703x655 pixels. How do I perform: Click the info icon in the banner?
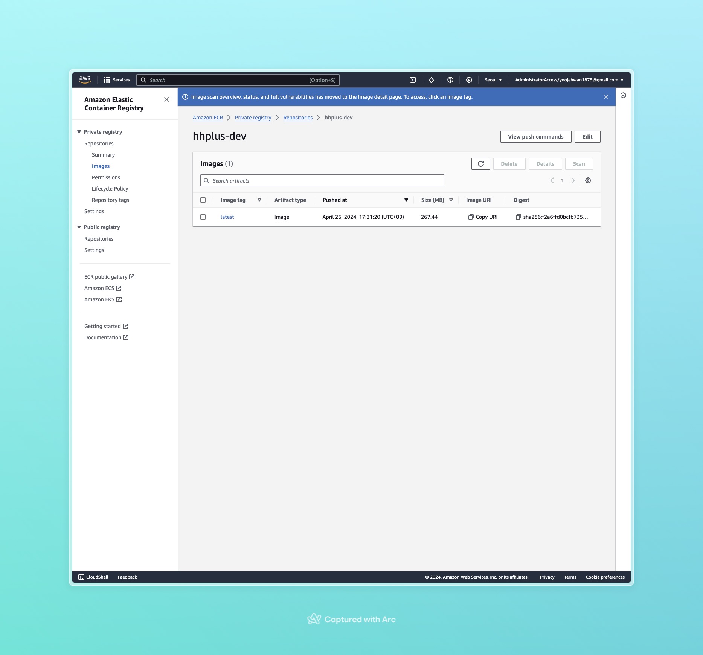[185, 97]
